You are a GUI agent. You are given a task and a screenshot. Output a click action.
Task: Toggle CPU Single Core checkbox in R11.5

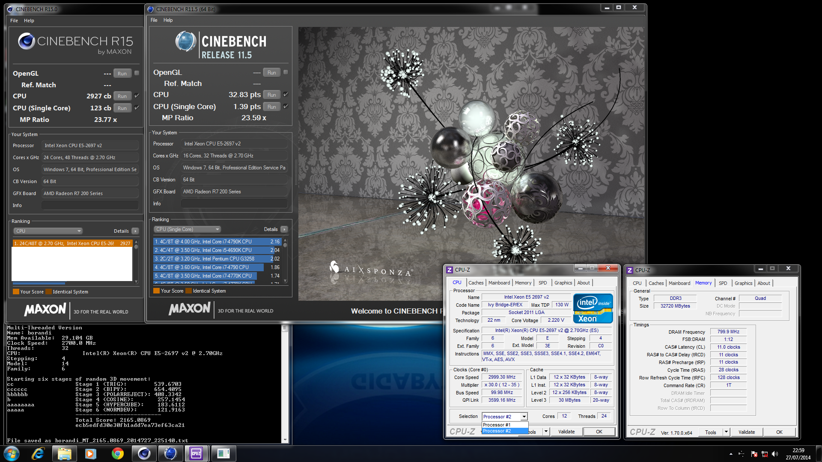(286, 107)
